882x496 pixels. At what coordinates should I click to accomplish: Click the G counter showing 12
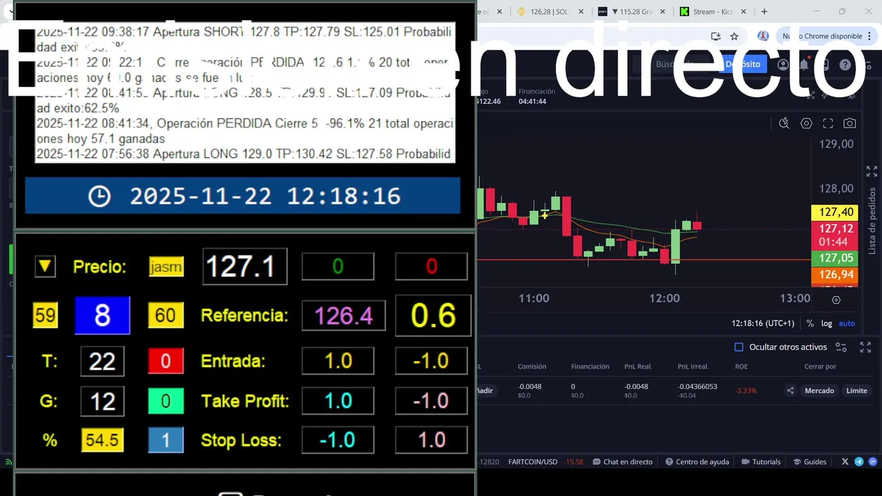click(102, 401)
